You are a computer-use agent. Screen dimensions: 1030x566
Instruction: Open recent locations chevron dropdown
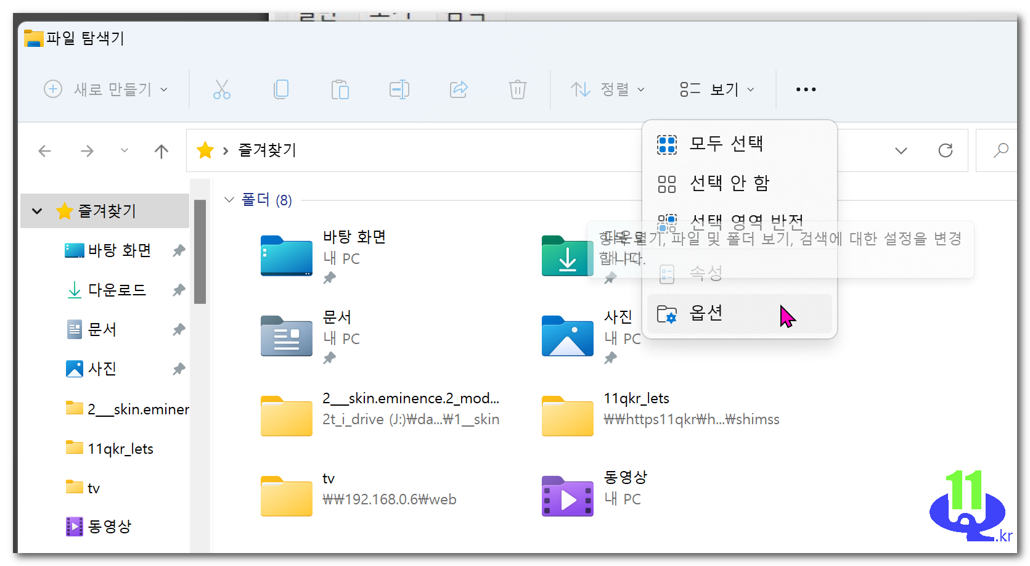tap(125, 150)
